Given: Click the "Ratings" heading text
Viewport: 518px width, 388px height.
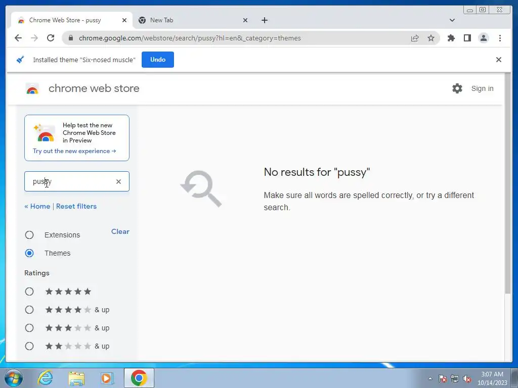Looking at the screenshot, I should 36,273.
